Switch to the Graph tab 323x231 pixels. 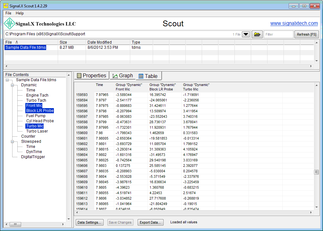[x=123, y=76]
